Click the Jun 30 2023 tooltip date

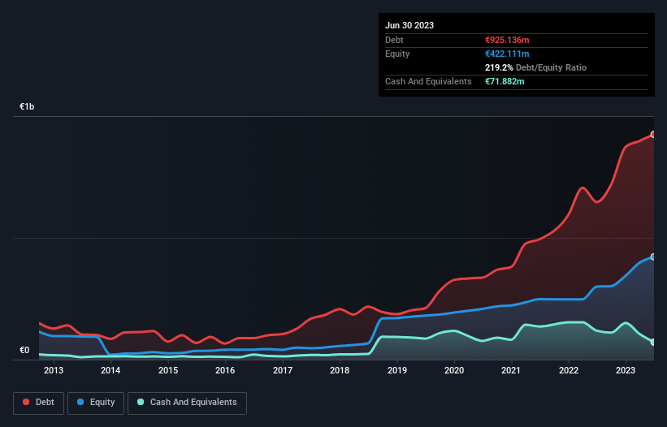[x=409, y=25]
